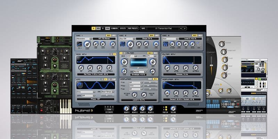Image resolution: width=278 pixels, height=139 pixels.
Task: Open the OSC 3 Saw type dropdown
Action: pyautogui.click(x=170, y=39)
